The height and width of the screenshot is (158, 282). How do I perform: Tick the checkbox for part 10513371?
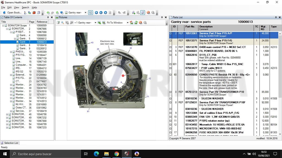(x=170, y=41)
